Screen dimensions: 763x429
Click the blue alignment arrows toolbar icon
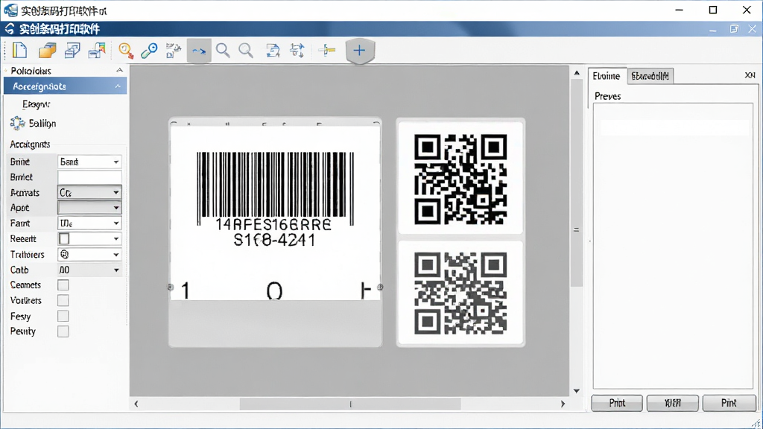[297, 51]
